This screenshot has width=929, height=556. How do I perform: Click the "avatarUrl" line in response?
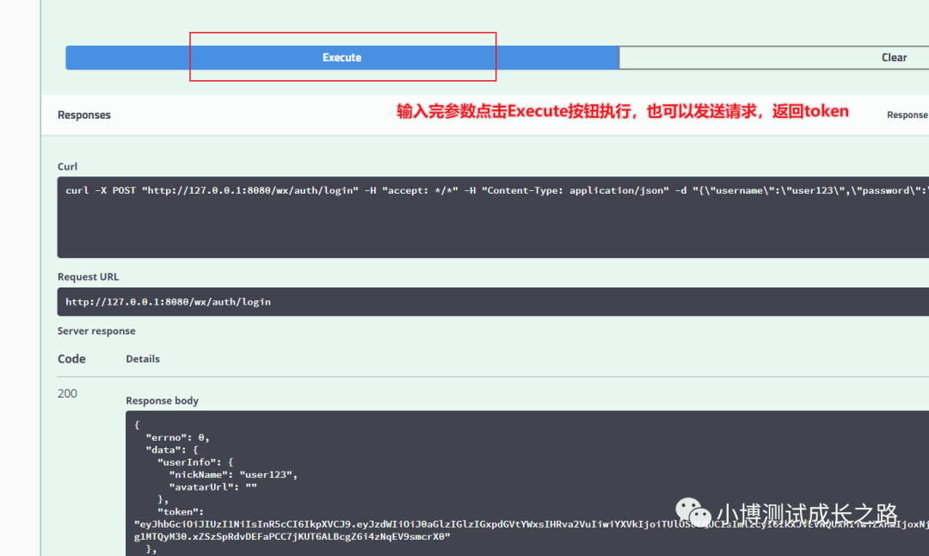point(213,486)
